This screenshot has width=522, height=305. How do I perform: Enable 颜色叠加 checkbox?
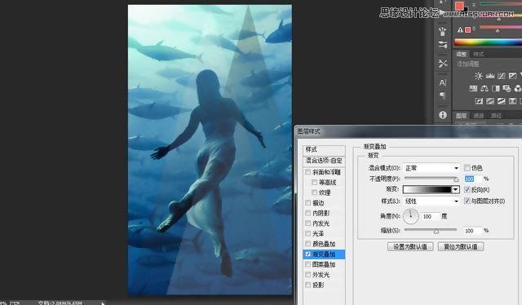coord(308,244)
